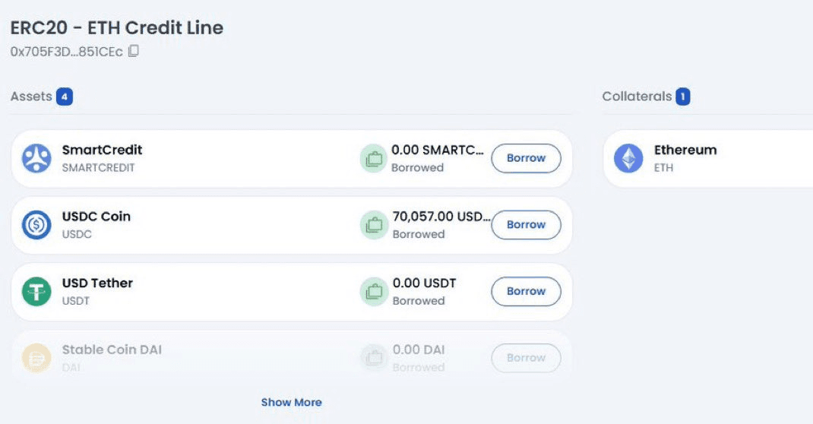Click the Assets count badge
This screenshot has width=813, height=424.
[65, 97]
